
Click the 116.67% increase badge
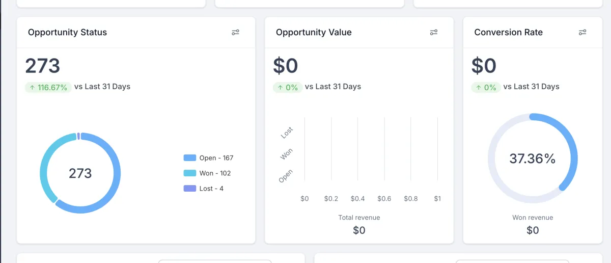(x=48, y=87)
